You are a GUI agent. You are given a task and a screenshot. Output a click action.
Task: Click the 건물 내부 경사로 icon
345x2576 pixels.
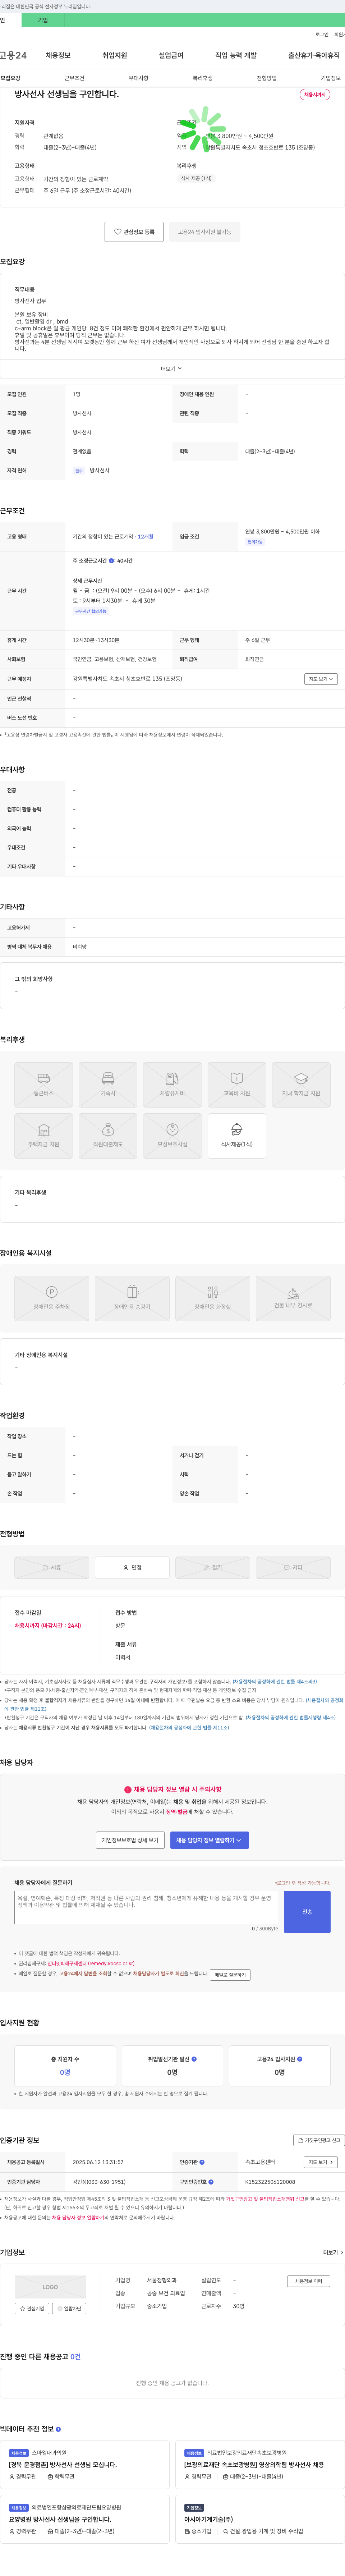pos(293,1298)
